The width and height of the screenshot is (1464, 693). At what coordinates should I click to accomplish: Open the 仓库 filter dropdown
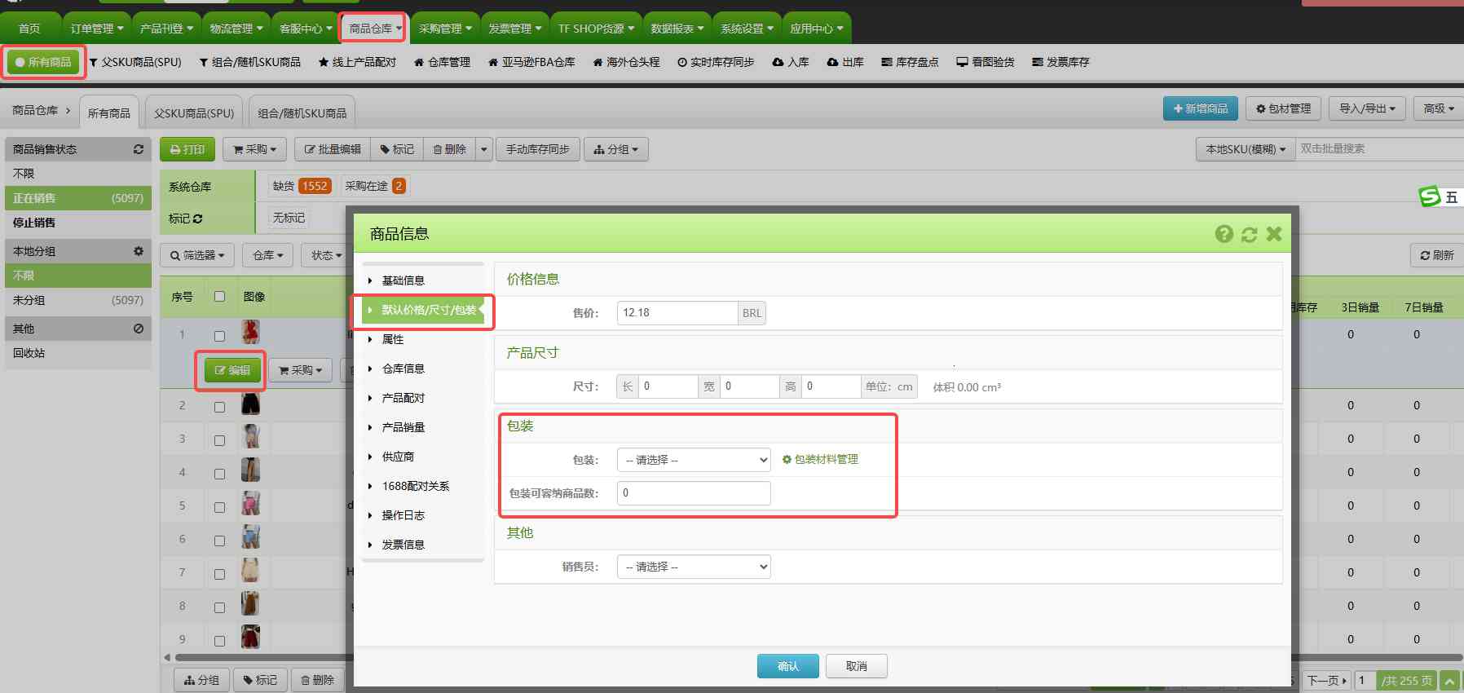[268, 255]
